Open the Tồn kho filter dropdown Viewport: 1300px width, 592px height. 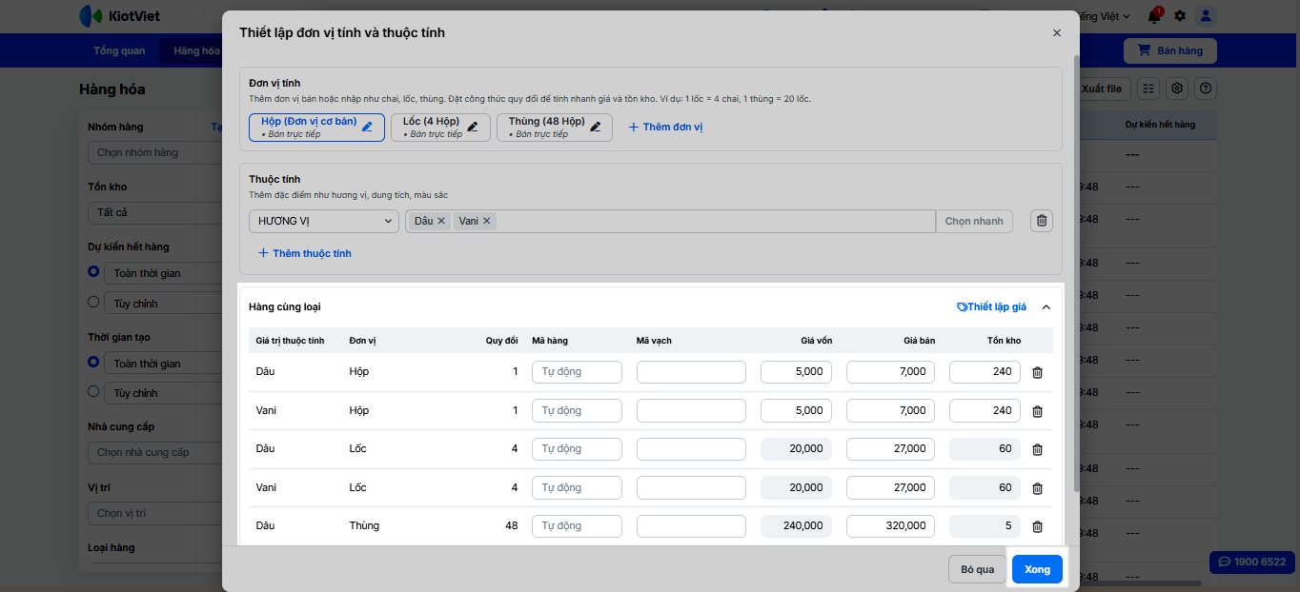click(x=152, y=212)
